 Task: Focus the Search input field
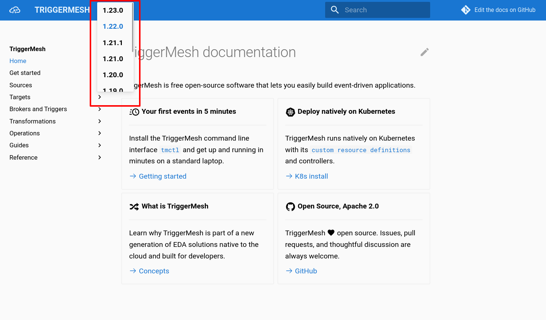click(x=377, y=10)
